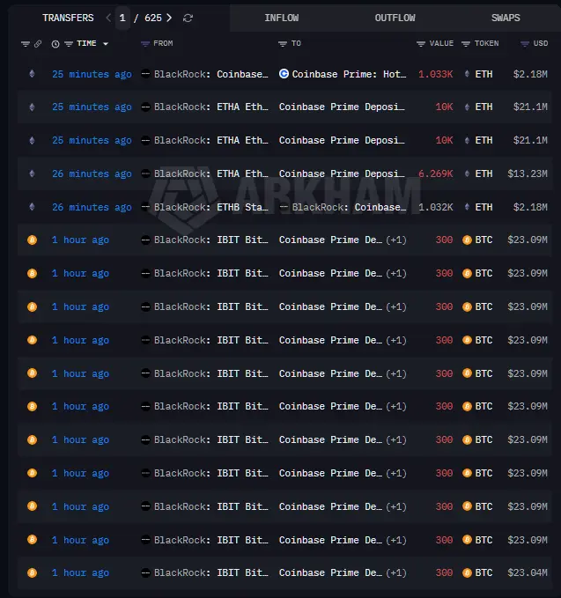
Task: Click the value 1.033K
Action: [x=436, y=74]
